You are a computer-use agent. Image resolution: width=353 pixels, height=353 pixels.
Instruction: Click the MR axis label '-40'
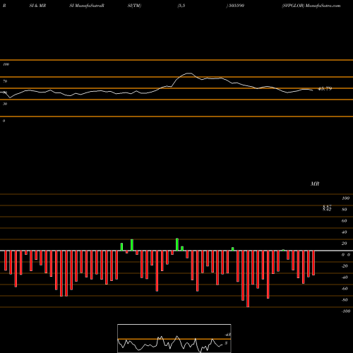345,277
